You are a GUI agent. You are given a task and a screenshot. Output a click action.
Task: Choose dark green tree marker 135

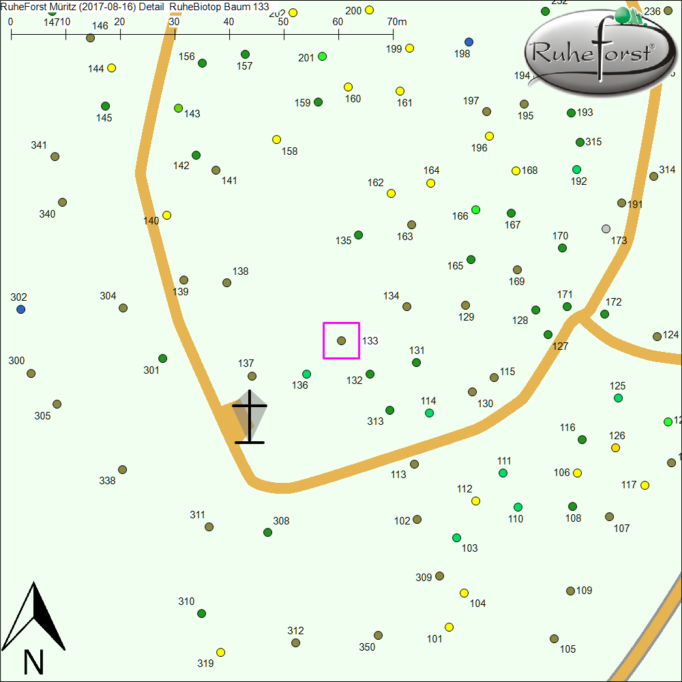click(x=359, y=235)
